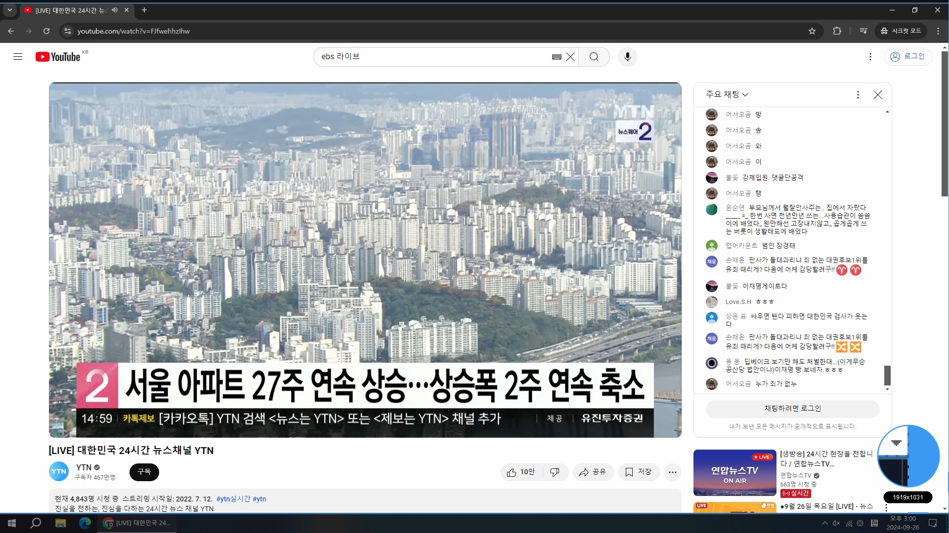Open Windows Start menu
The width and height of the screenshot is (949, 533).
coord(12,523)
